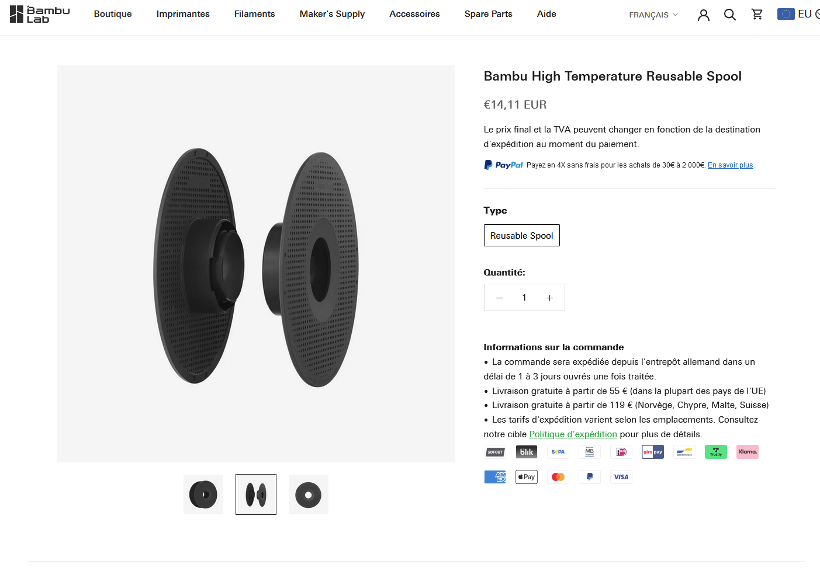The width and height of the screenshot is (820, 568).
Task: Click the EU region flag
Action: pos(786,14)
